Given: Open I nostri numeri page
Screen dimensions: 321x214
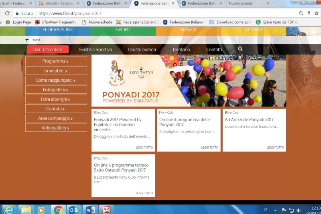Looking at the screenshot, I should pyautogui.click(x=142, y=49).
